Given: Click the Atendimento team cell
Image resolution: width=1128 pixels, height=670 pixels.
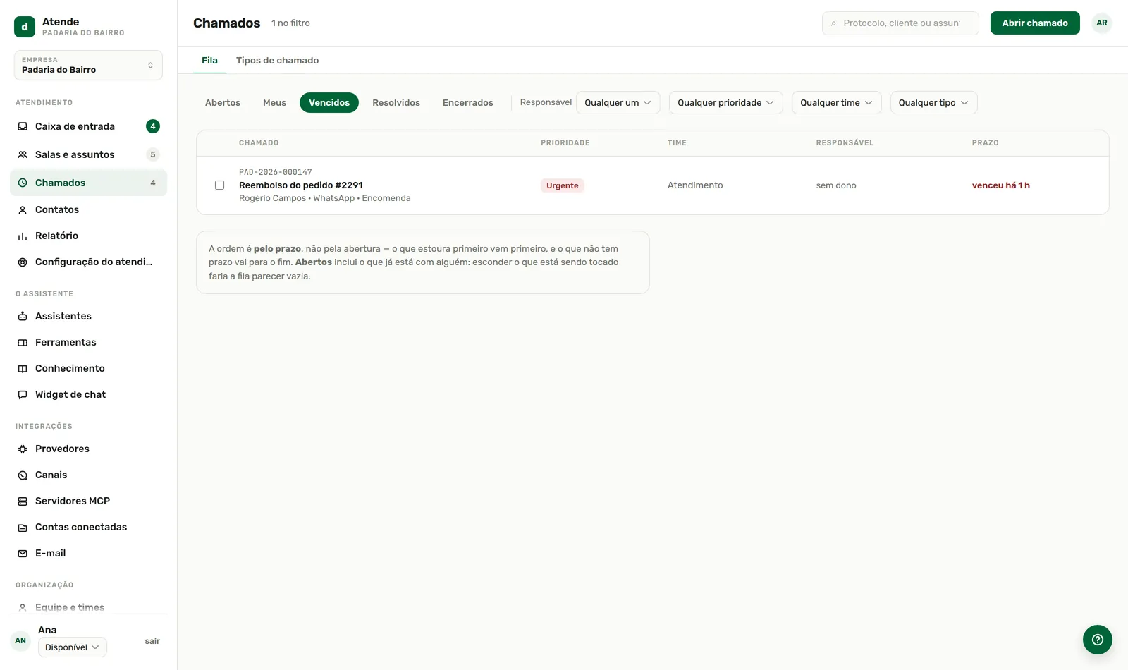Looking at the screenshot, I should coord(695,185).
